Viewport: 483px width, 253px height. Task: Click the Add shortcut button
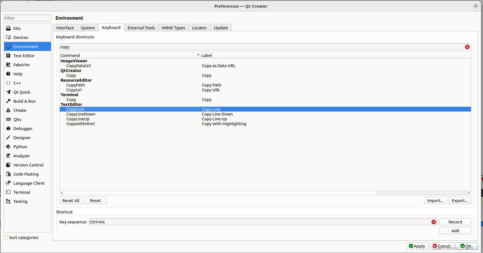(455, 231)
